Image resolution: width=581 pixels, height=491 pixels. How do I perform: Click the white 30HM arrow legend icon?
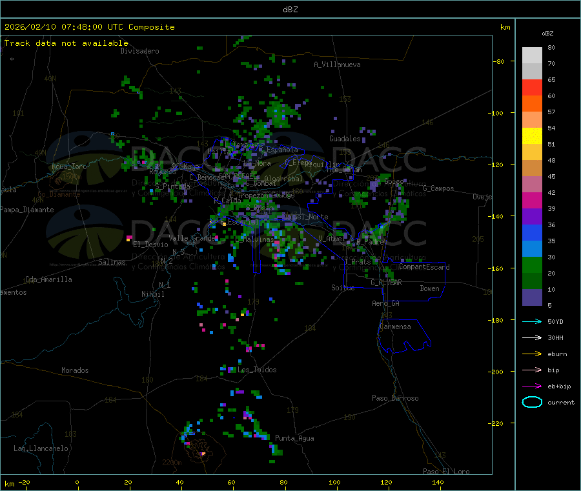click(532, 337)
